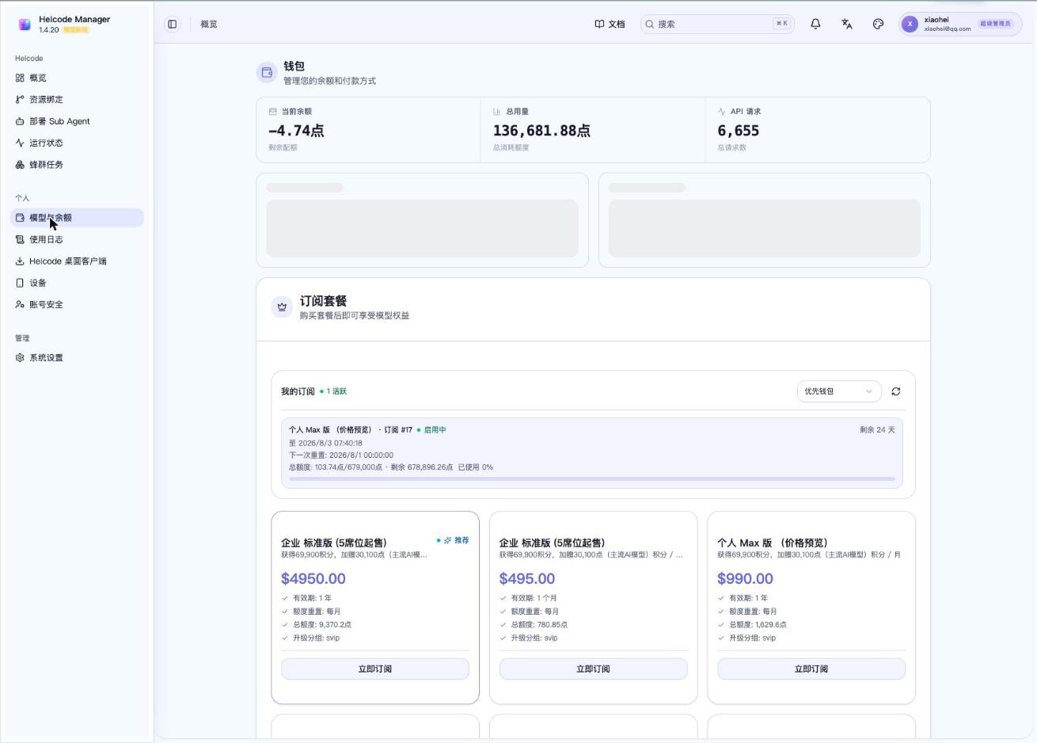Viewport: 1037px width, 743px height.
Task: Click the 推荐 badge on the first plan
Action: coord(453,540)
